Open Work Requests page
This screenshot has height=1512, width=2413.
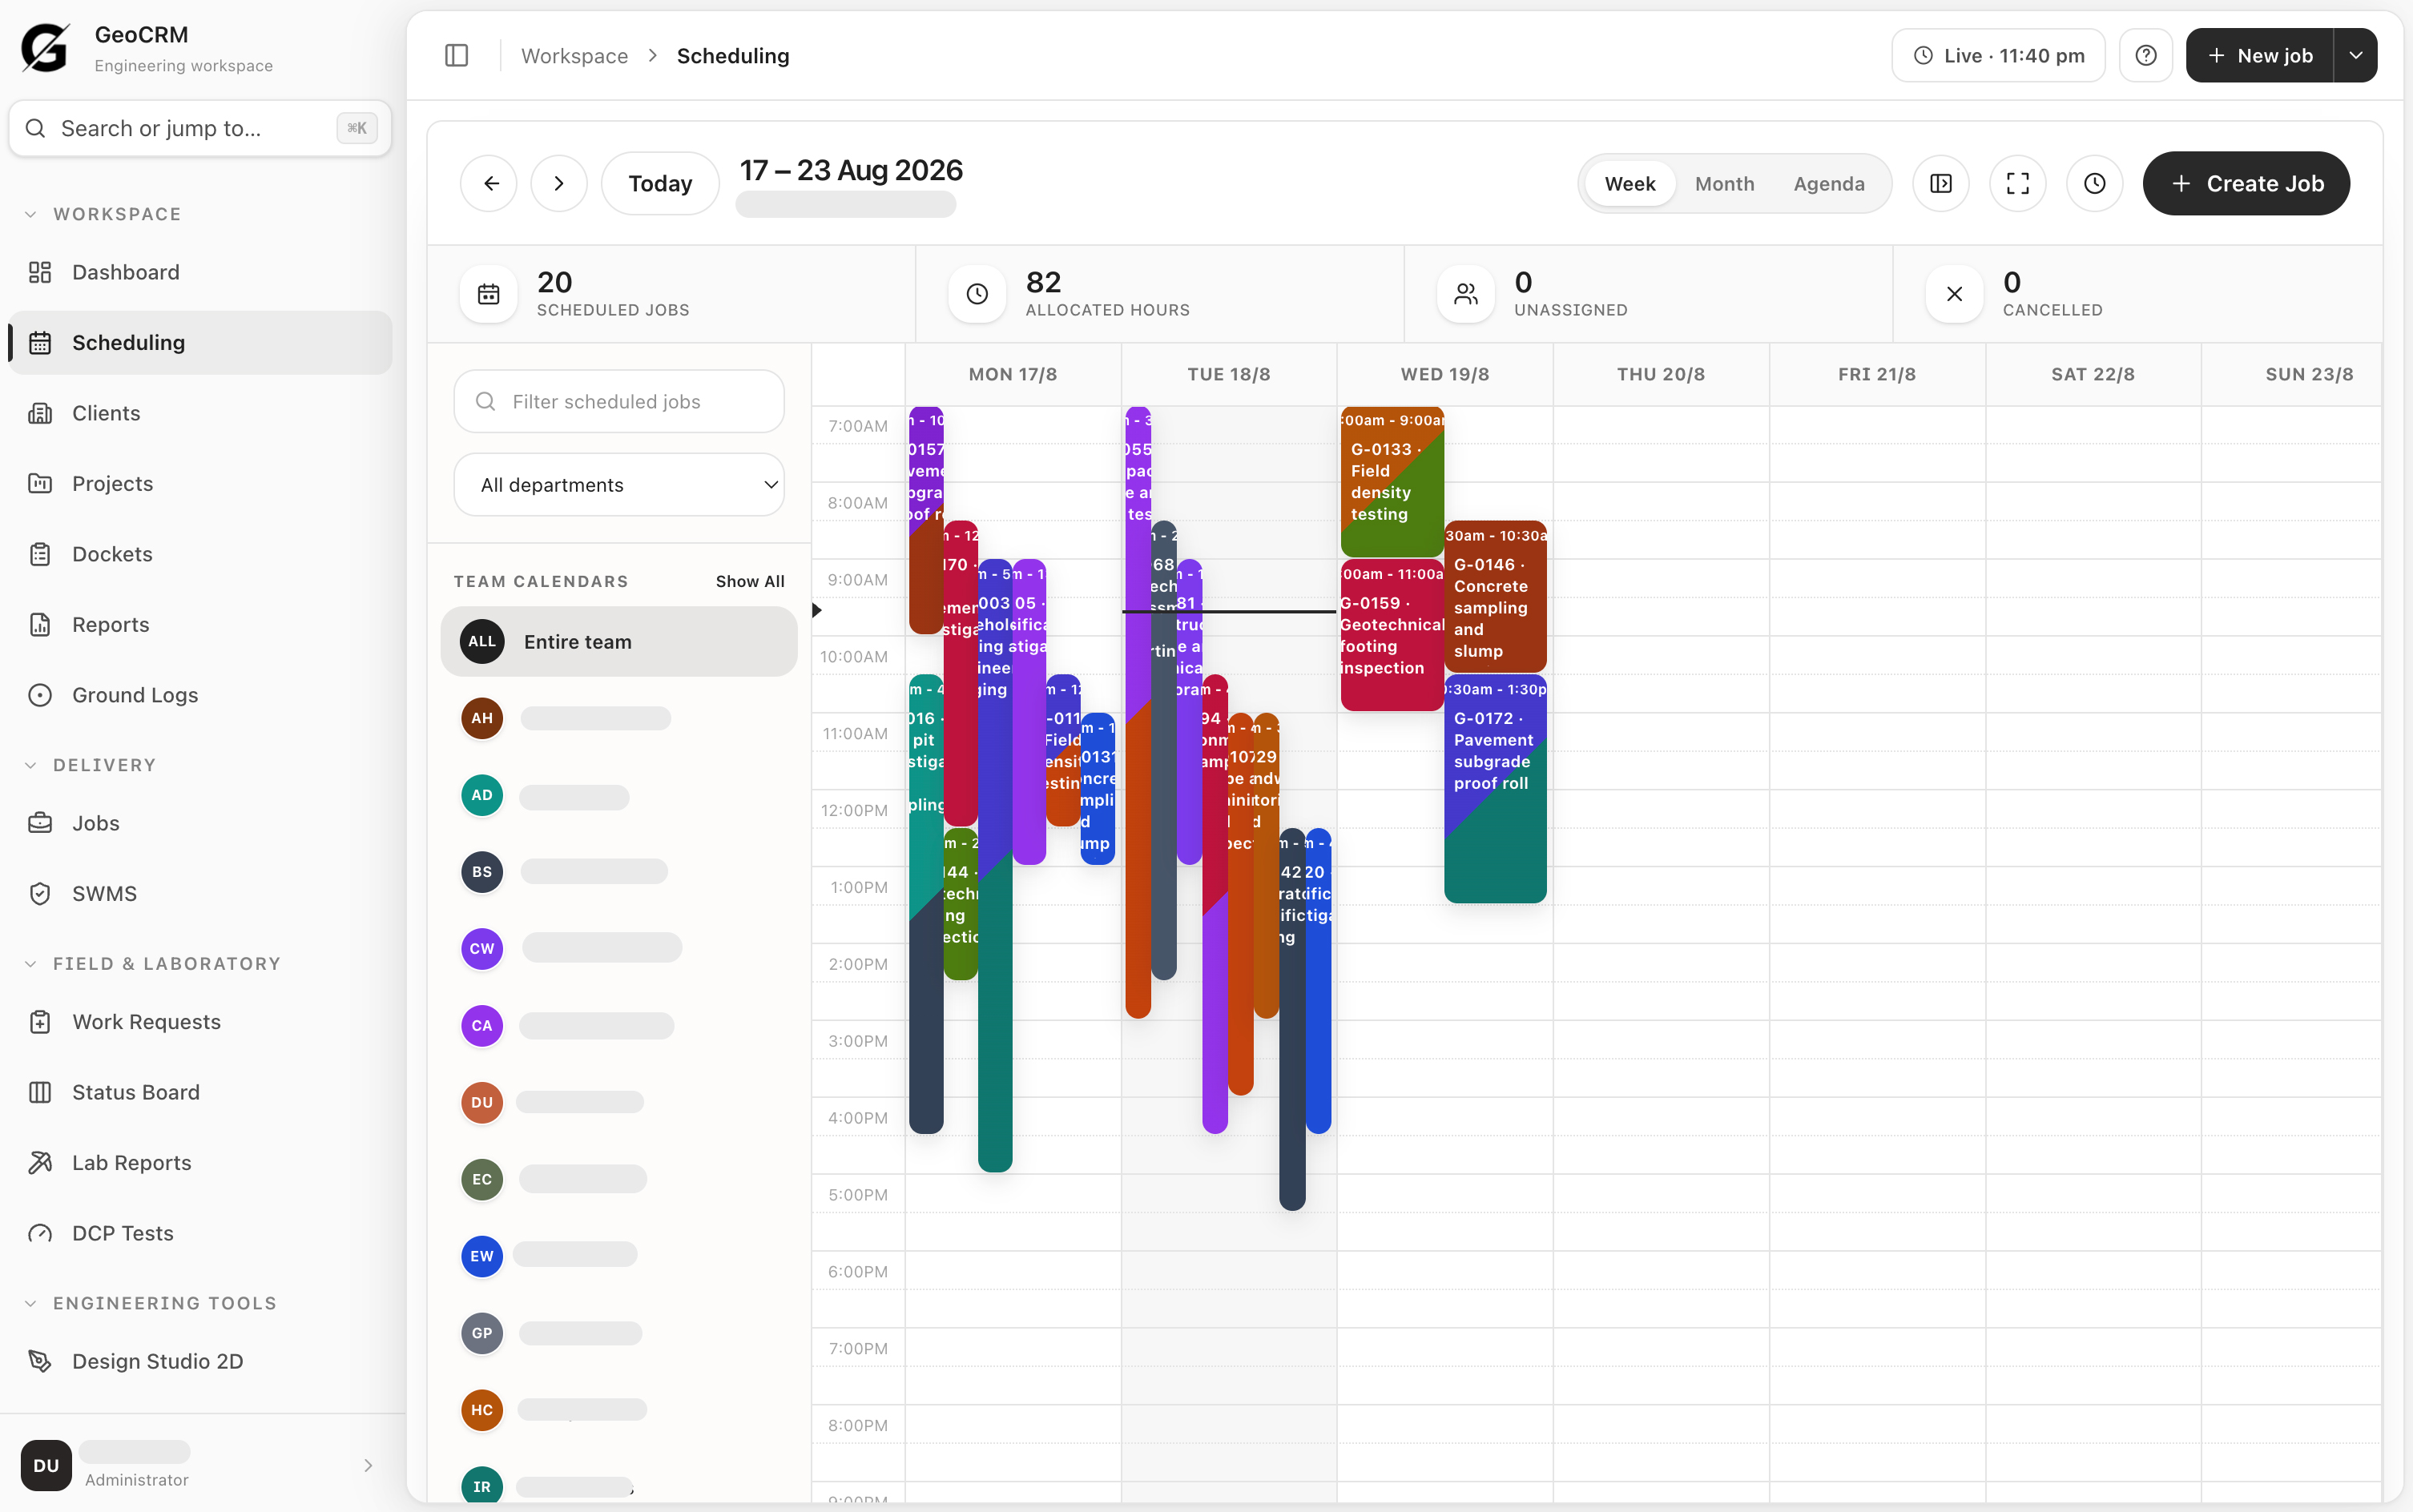(x=200, y=1022)
